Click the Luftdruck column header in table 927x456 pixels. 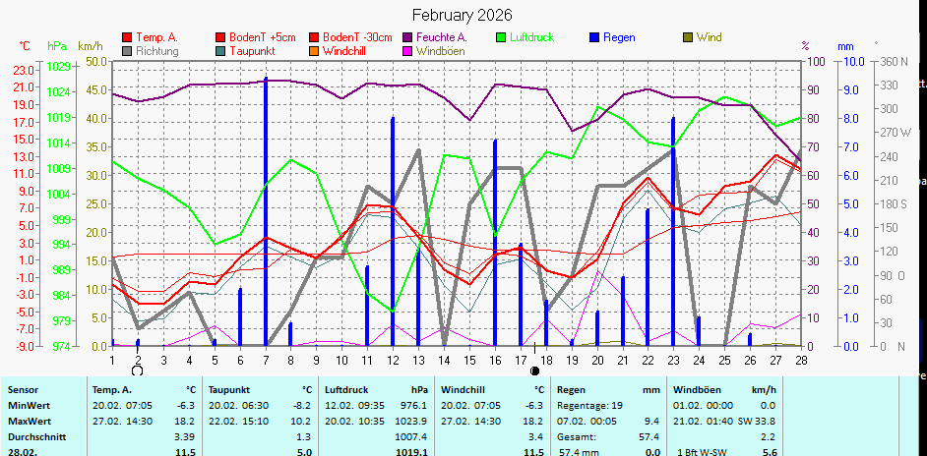click(346, 390)
